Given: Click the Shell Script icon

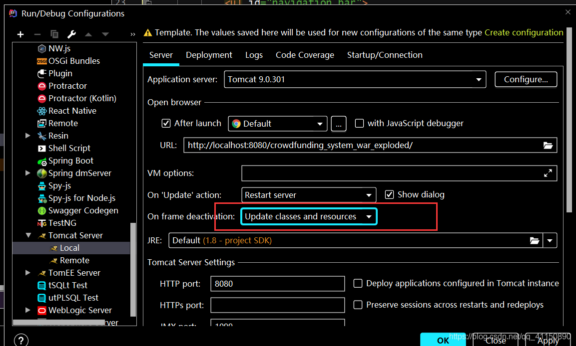Looking at the screenshot, I should 42,149.
